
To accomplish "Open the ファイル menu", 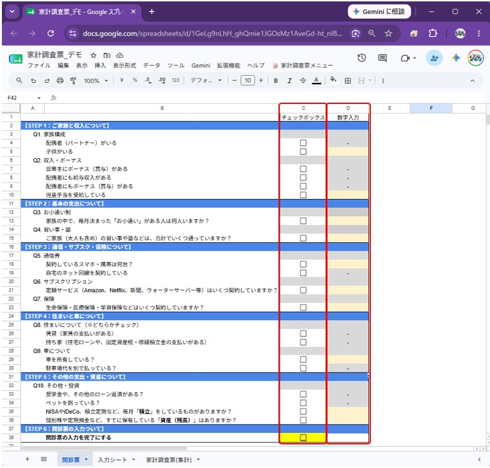I will tap(39, 65).
